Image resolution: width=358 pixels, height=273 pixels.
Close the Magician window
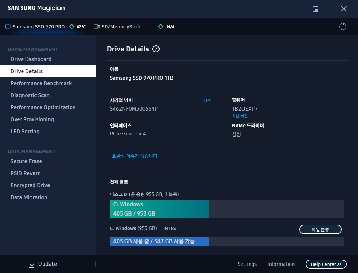coord(343,9)
